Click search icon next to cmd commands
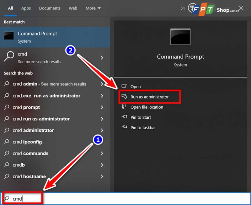The width and height of the screenshot is (251, 205). click(x=6, y=153)
